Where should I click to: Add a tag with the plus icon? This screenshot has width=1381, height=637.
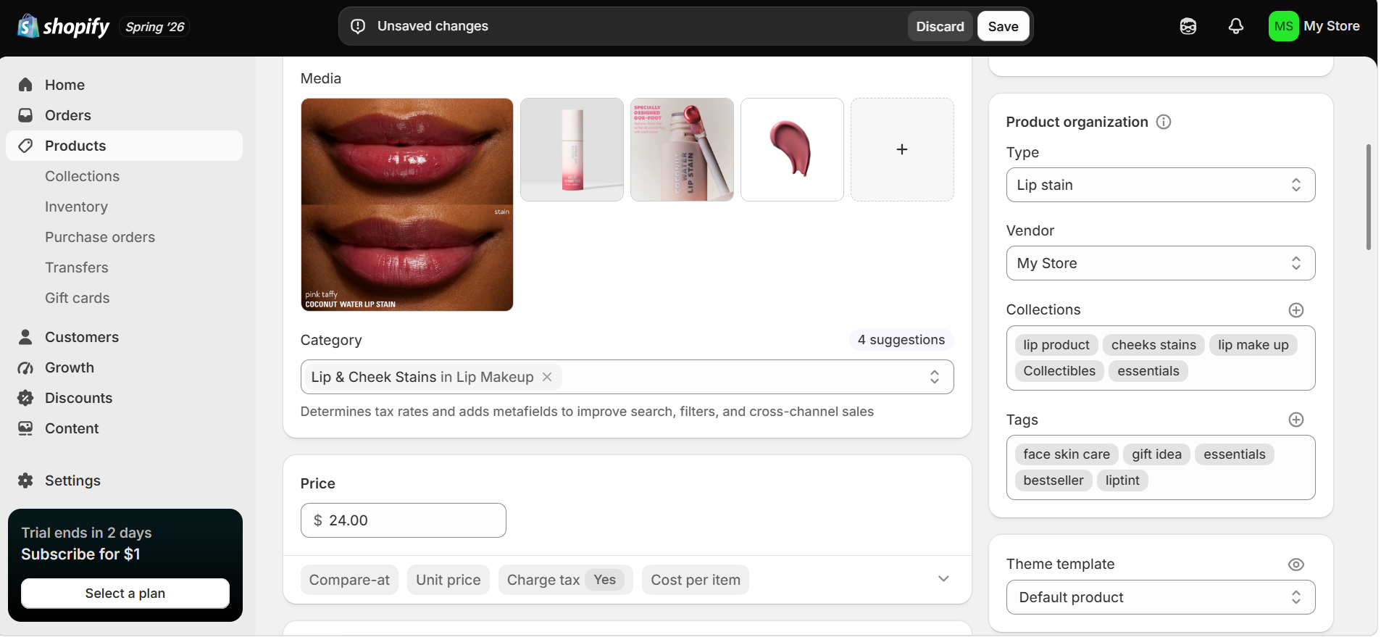point(1296,420)
